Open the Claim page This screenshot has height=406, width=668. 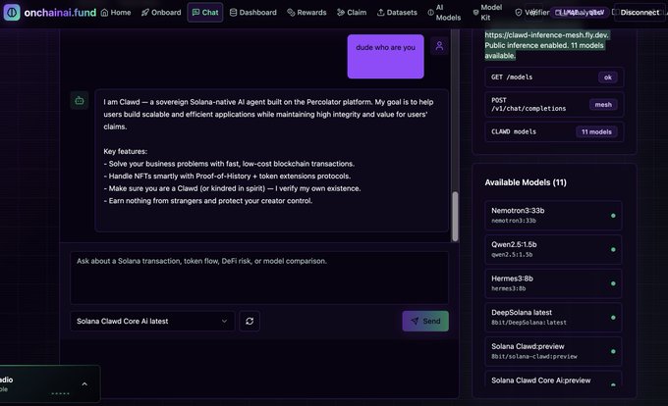pos(352,13)
